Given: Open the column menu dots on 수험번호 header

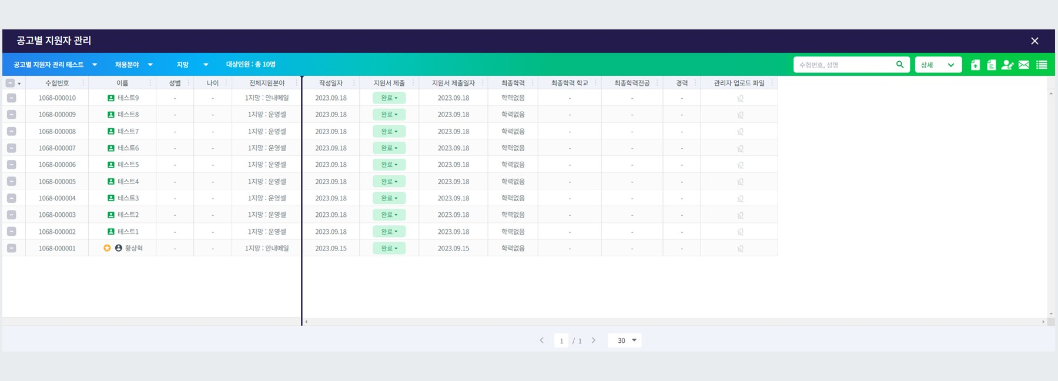Looking at the screenshot, I should click(x=83, y=83).
